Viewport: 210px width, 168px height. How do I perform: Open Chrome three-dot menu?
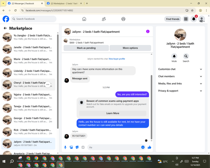pos(206,10)
